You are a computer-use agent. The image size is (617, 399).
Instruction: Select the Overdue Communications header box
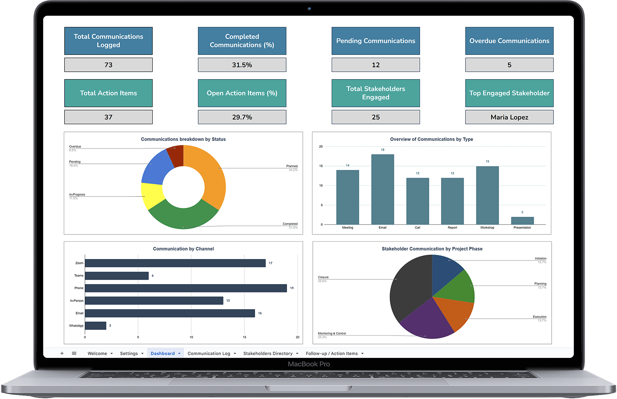[x=509, y=41]
